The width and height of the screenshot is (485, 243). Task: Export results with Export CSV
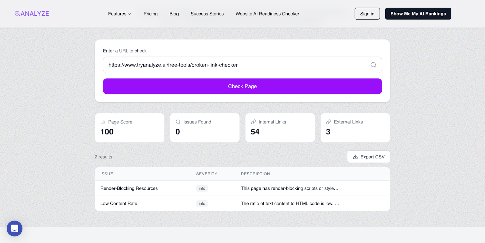[369, 157]
